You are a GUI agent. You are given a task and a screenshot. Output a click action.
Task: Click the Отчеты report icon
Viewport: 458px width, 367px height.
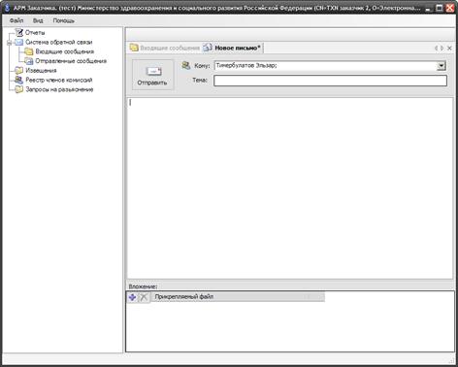19,32
